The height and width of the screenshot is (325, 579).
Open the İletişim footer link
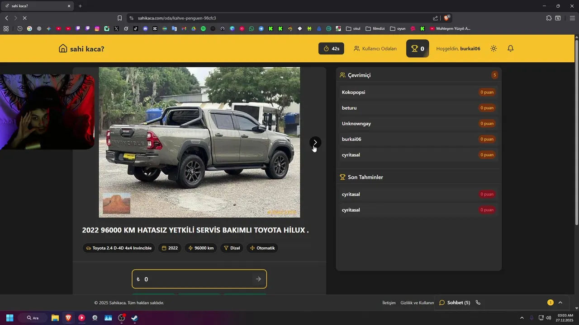pyautogui.click(x=389, y=303)
